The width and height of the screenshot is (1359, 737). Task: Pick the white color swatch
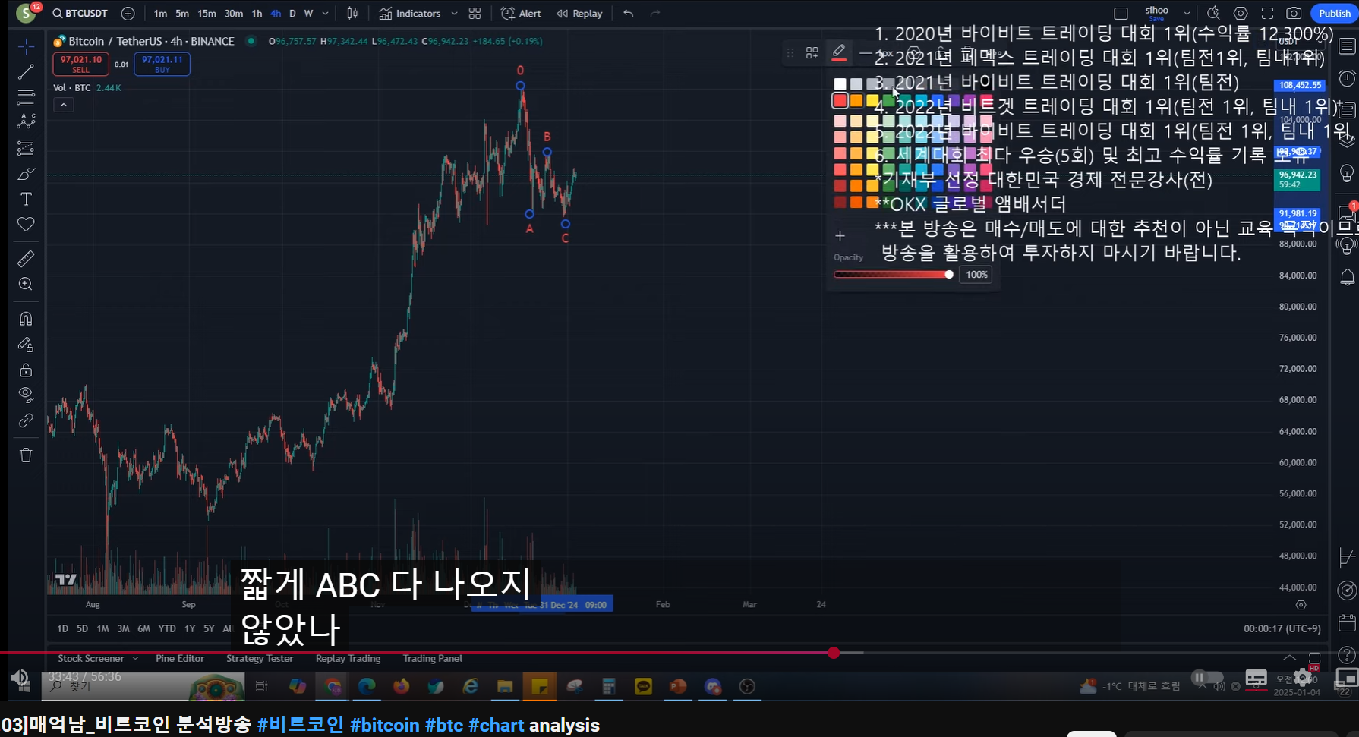(x=840, y=84)
